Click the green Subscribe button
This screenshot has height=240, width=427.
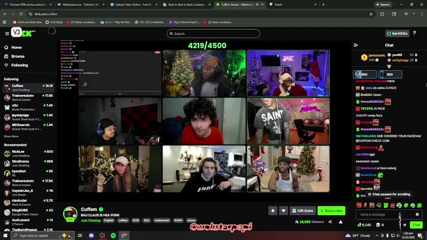[331, 211]
